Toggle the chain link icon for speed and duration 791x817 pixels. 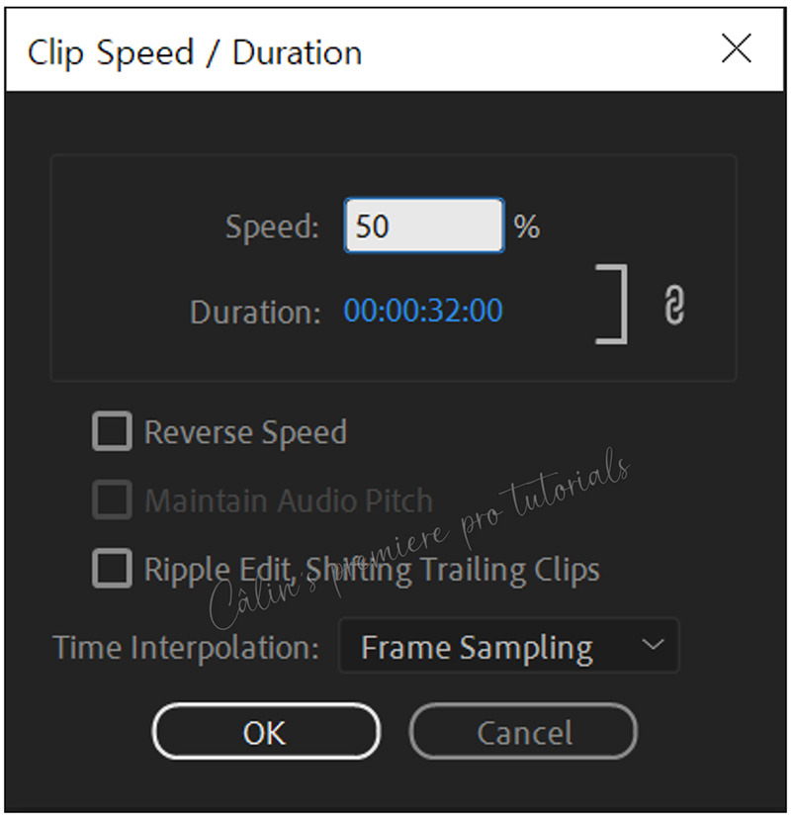[674, 305]
